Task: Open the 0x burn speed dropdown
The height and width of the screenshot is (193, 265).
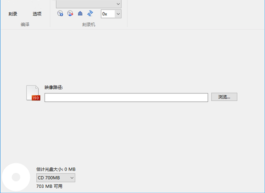Action: click(x=110, y=14)
